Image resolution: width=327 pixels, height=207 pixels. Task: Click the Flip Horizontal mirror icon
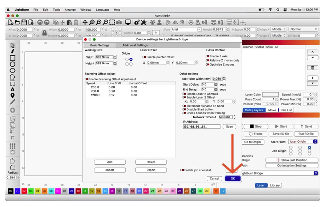(175, 22)
